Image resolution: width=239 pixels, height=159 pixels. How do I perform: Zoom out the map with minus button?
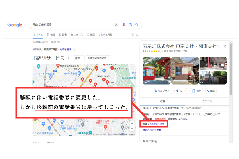132,128
